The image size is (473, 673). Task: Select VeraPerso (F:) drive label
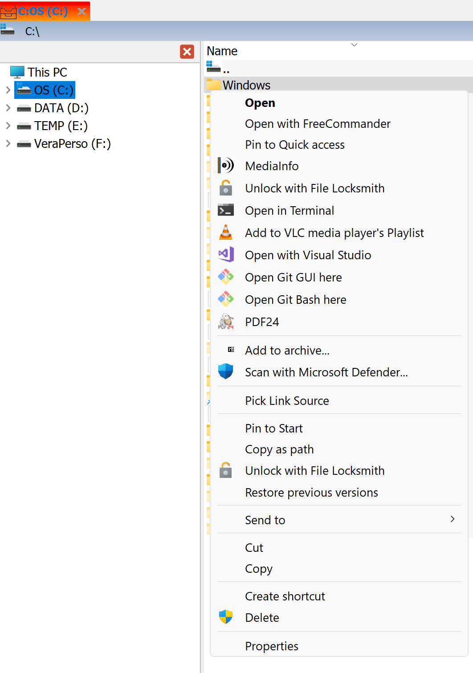pos(73,143)
